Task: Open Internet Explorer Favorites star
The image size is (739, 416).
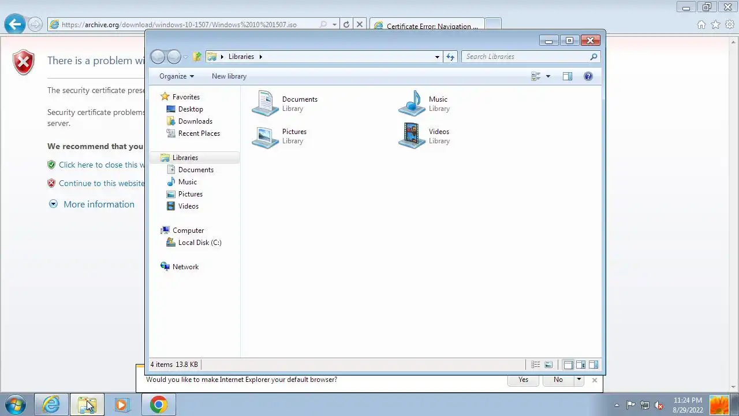Action: (x=715, y=24)
